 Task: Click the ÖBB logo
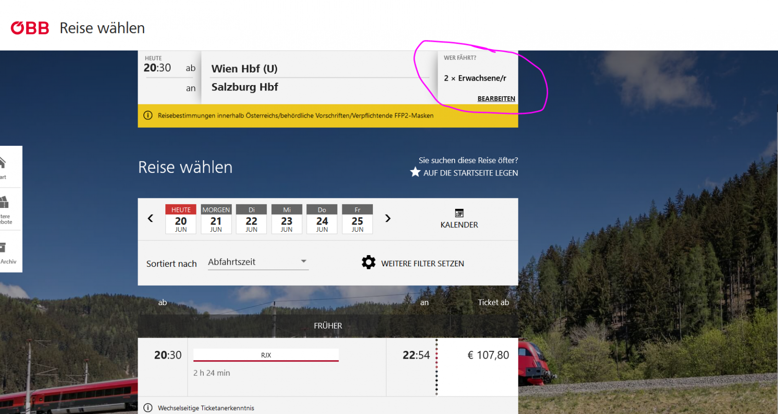(30, 28)
